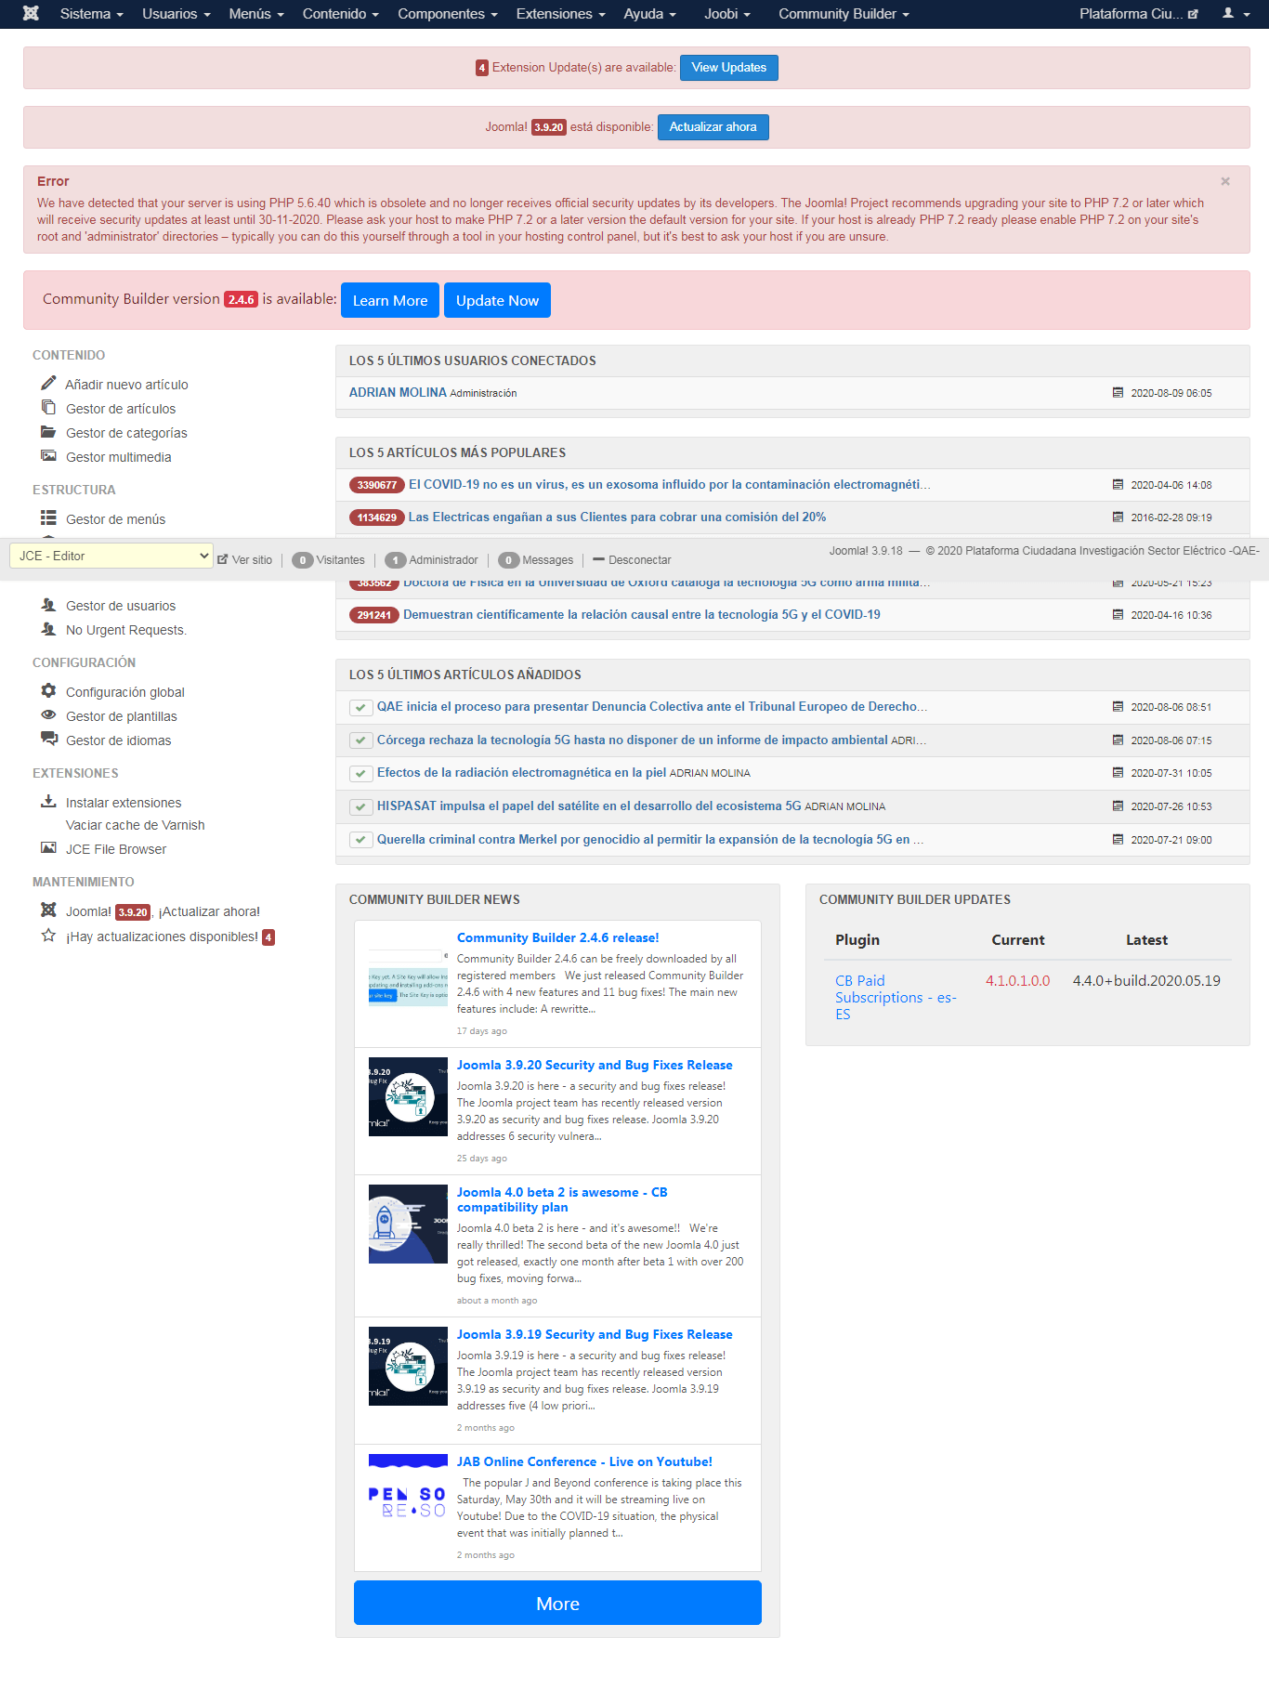Toggle published state of HISPASAT article

tap(360, 807)
